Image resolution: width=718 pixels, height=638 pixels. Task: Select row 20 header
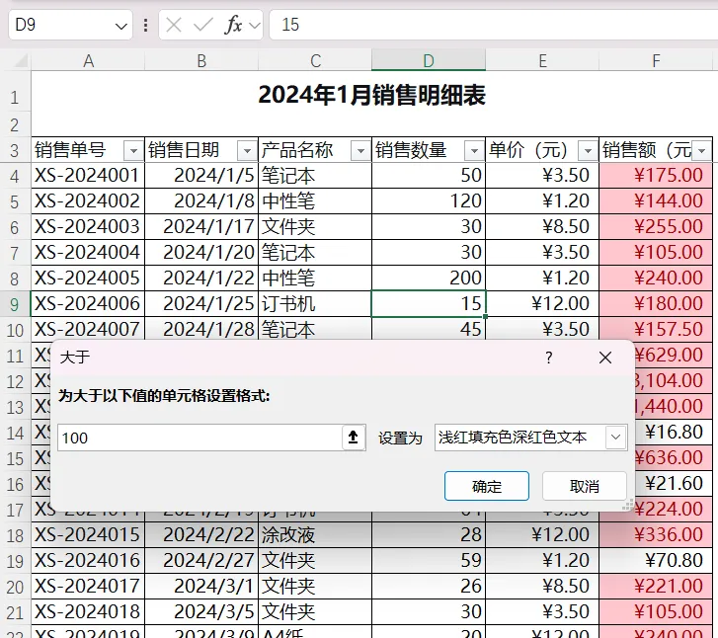15,587
